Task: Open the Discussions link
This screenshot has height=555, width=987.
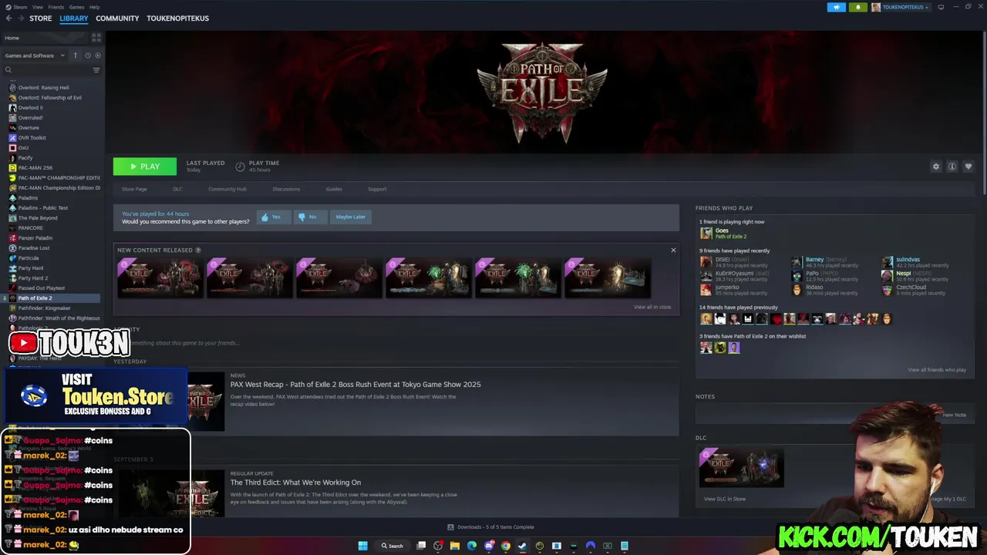Action: pyautogui.click(x=286, y=189)
